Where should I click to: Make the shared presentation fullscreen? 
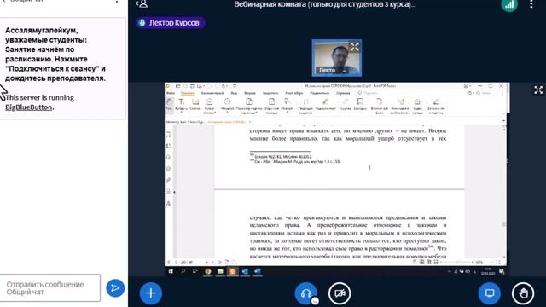point(538,90)
